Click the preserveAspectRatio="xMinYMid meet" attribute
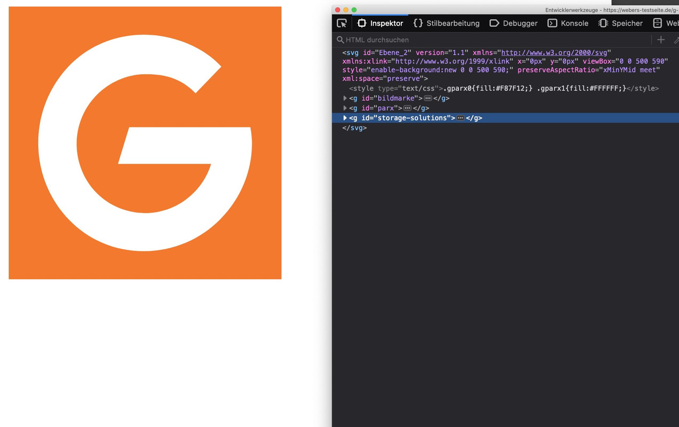Image resolution: width=679 pixels, height=427 pixels. point(589,70)
